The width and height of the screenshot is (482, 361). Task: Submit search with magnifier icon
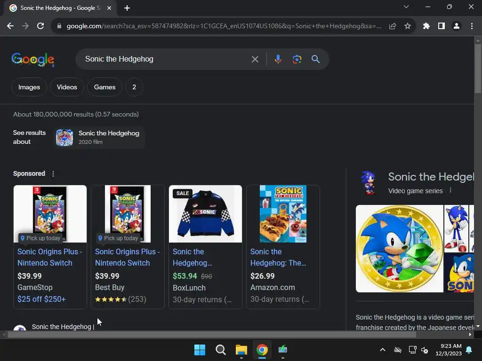pos(315,59)
